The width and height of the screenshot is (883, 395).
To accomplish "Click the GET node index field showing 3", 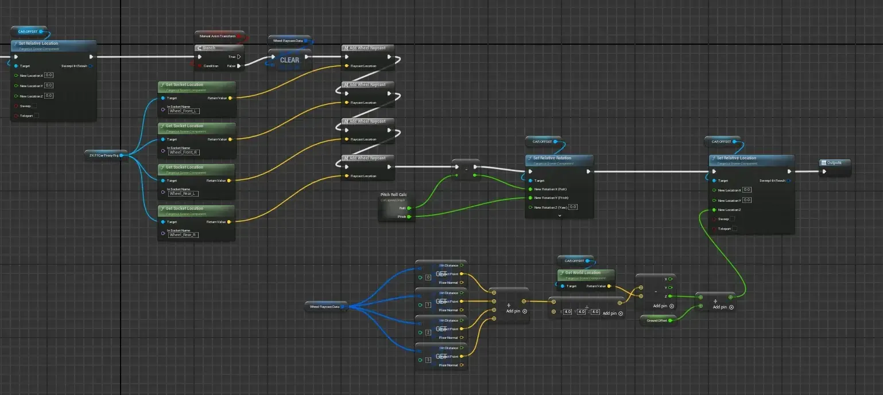I will tap(428, 360).
